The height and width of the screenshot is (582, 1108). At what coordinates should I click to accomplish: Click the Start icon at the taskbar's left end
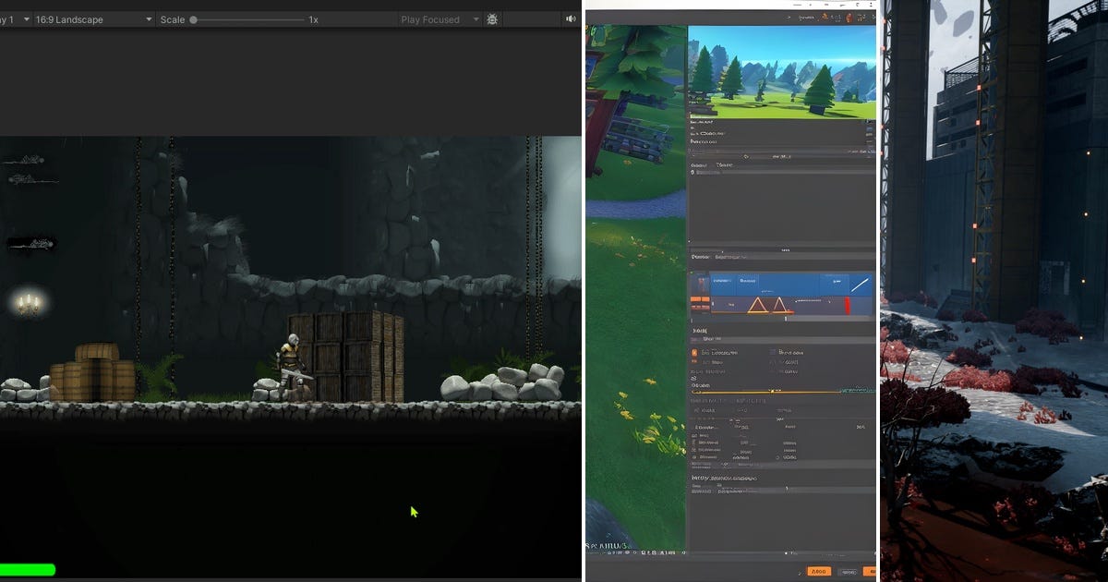(x=592, y=552)
